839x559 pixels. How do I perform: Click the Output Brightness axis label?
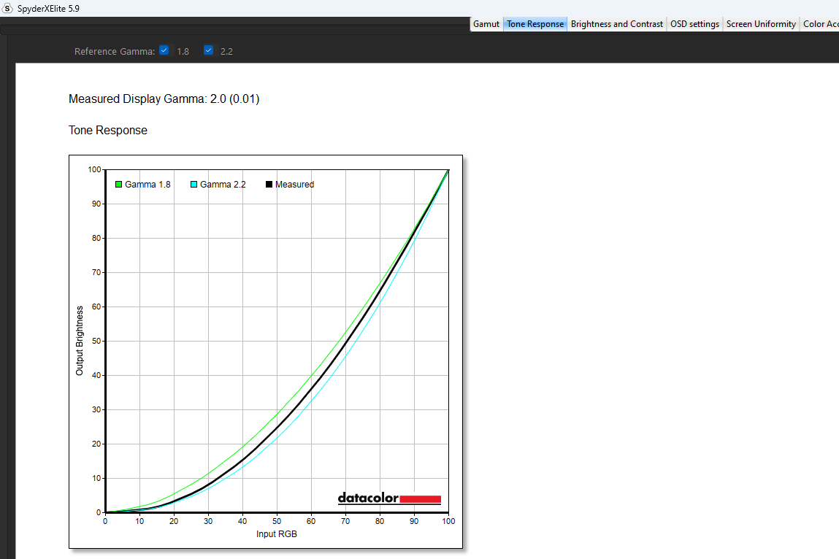[x=80, y=341]
